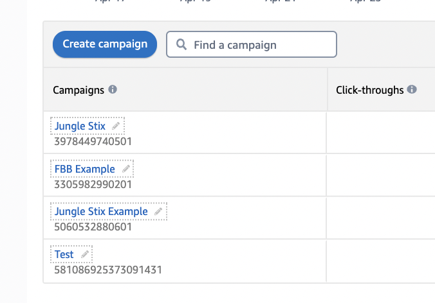Open the FBB Example campaign link

[x=84, y=169]
